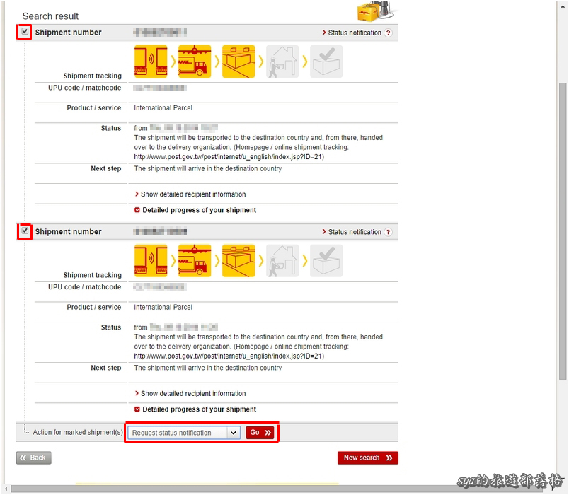This screenshot has height=495, width=569.
Task: Click the second shipment's scanner tracking icon
Action: tap(151, 261)
